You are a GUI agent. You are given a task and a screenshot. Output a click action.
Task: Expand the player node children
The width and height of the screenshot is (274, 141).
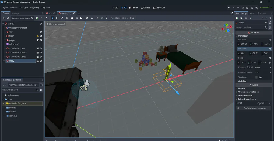tap(5, 40)
